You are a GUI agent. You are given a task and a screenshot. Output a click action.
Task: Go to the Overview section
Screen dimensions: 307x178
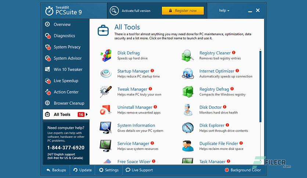pos(62,25)
